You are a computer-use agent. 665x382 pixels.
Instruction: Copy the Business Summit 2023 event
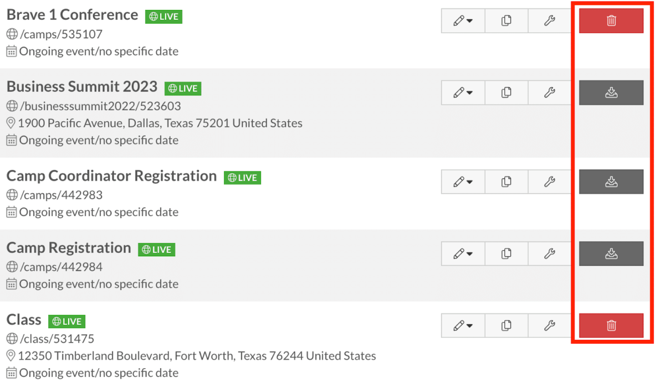click(506, 93)
